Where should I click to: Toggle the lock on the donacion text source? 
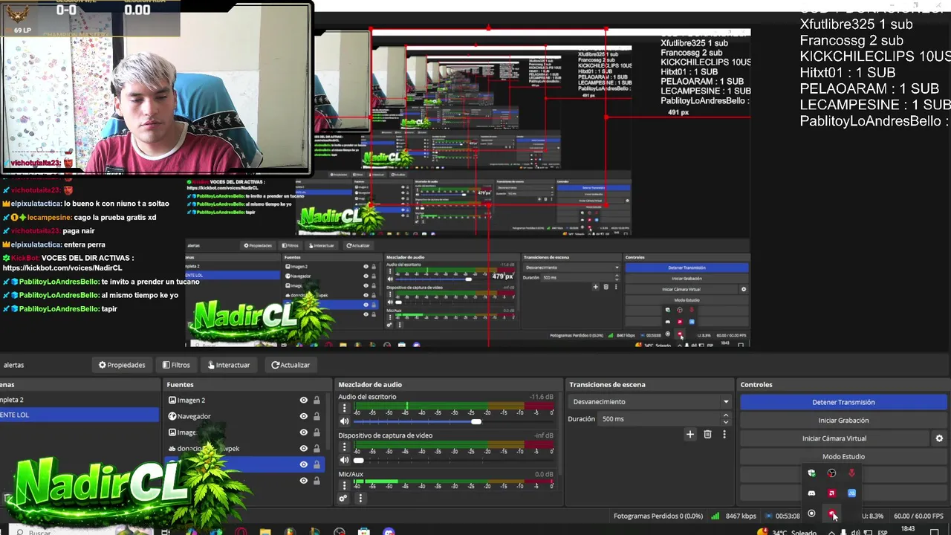coord(317,448)
